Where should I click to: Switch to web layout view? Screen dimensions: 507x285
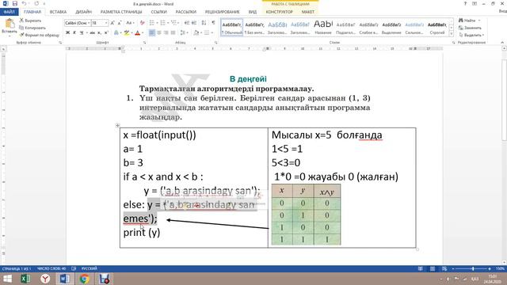point(444,268)
